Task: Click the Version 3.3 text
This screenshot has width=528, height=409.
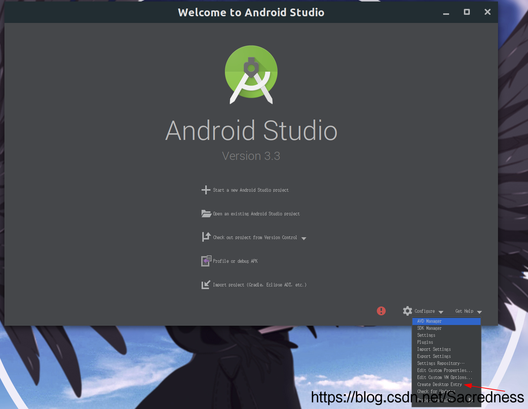Action: click(x=251, y=156)
